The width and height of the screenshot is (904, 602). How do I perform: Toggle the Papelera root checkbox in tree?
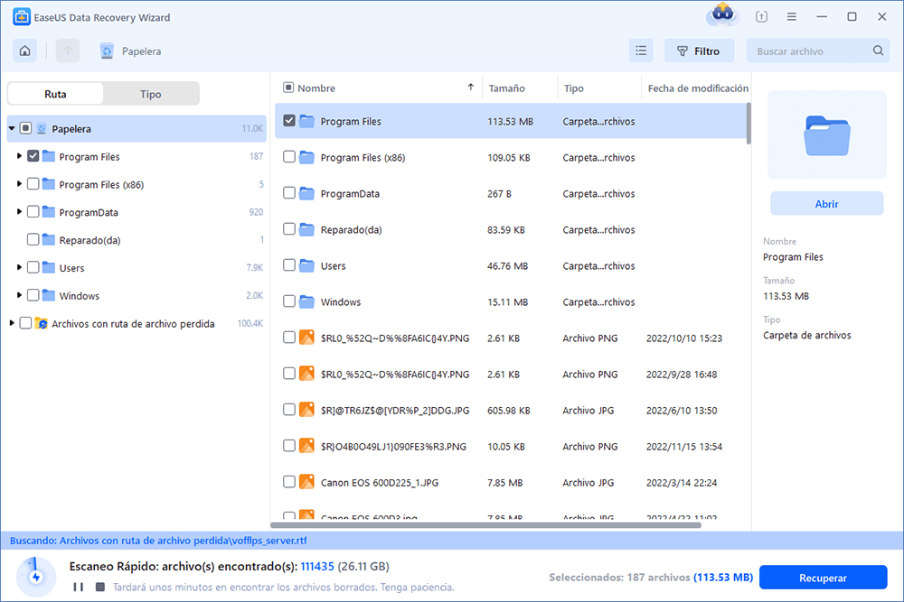[x=25, y=128]
